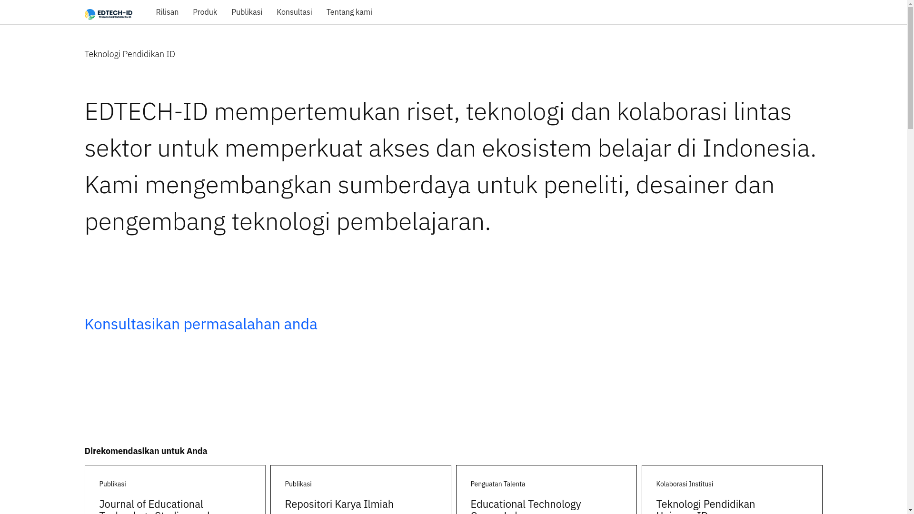Select Konsultasi in the top navigation
914x514 pixels.
[294, 12]
